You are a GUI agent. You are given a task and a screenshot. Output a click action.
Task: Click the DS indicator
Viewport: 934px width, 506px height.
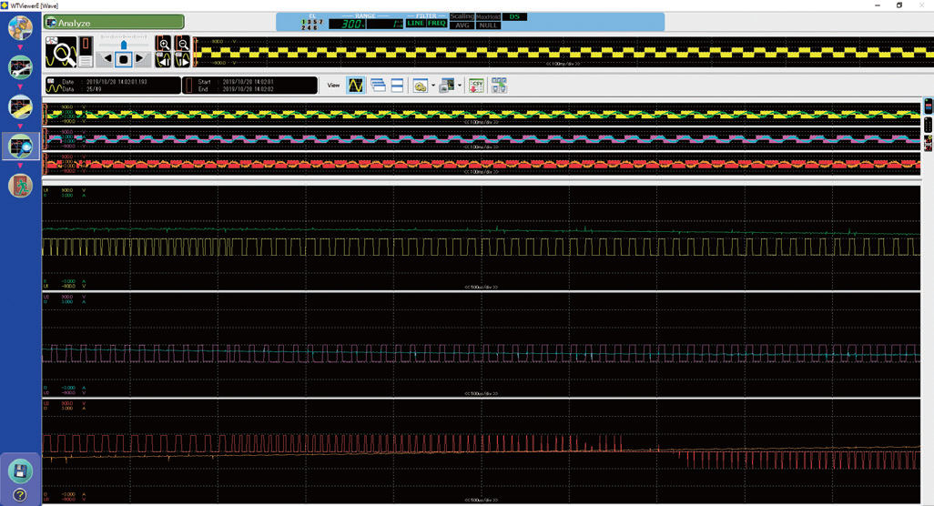pos(514,16)
